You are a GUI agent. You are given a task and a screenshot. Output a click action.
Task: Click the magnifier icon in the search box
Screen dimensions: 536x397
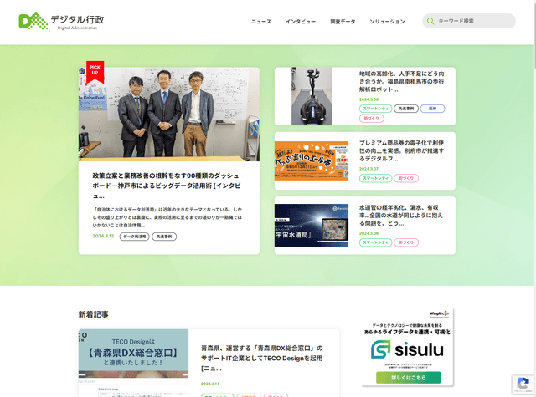tap(430, 21)
